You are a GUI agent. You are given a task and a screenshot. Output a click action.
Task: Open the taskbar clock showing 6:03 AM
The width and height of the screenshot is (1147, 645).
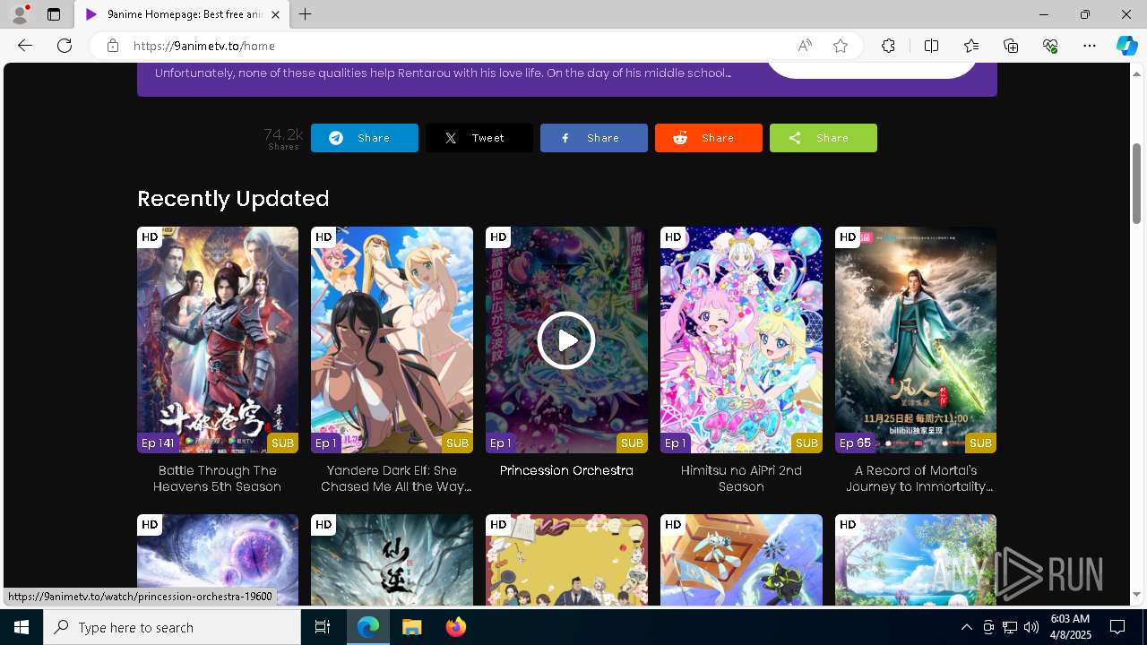click(1070, 627)
